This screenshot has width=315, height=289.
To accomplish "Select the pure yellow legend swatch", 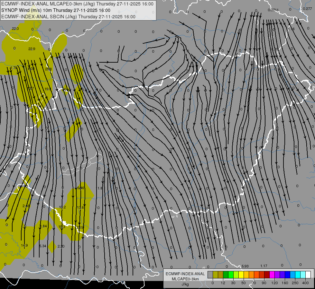I will tap(241, 275).
